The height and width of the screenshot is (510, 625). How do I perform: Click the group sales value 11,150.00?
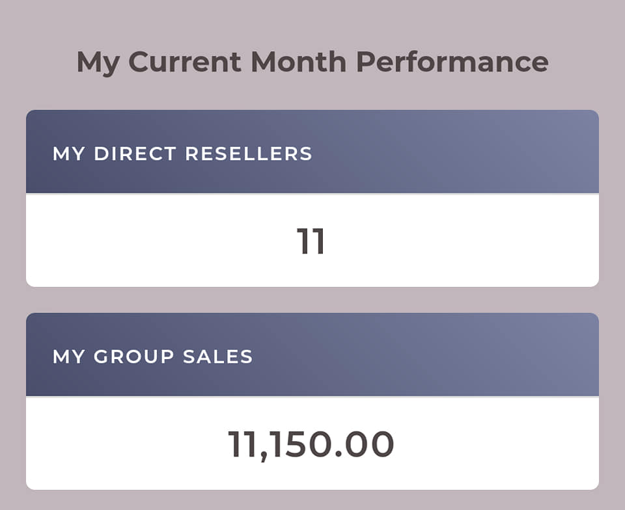point(311,445)
